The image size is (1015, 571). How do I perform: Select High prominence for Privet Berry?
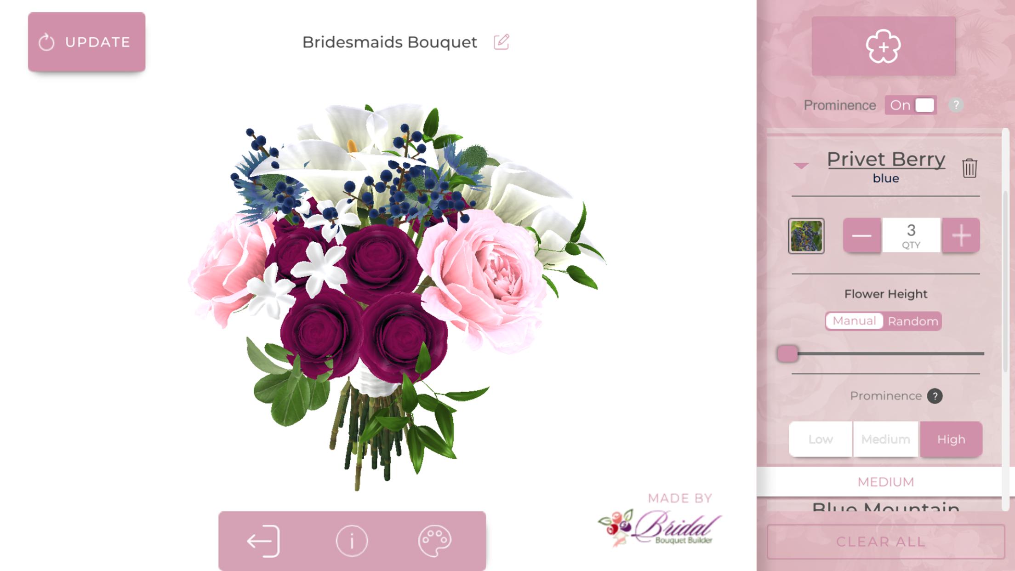click(x=950, y=439)
